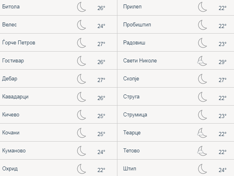Open the Кавадарци forecast link
Image resolution: width=234 pixels, height=176 pixels.
point(15,97)
